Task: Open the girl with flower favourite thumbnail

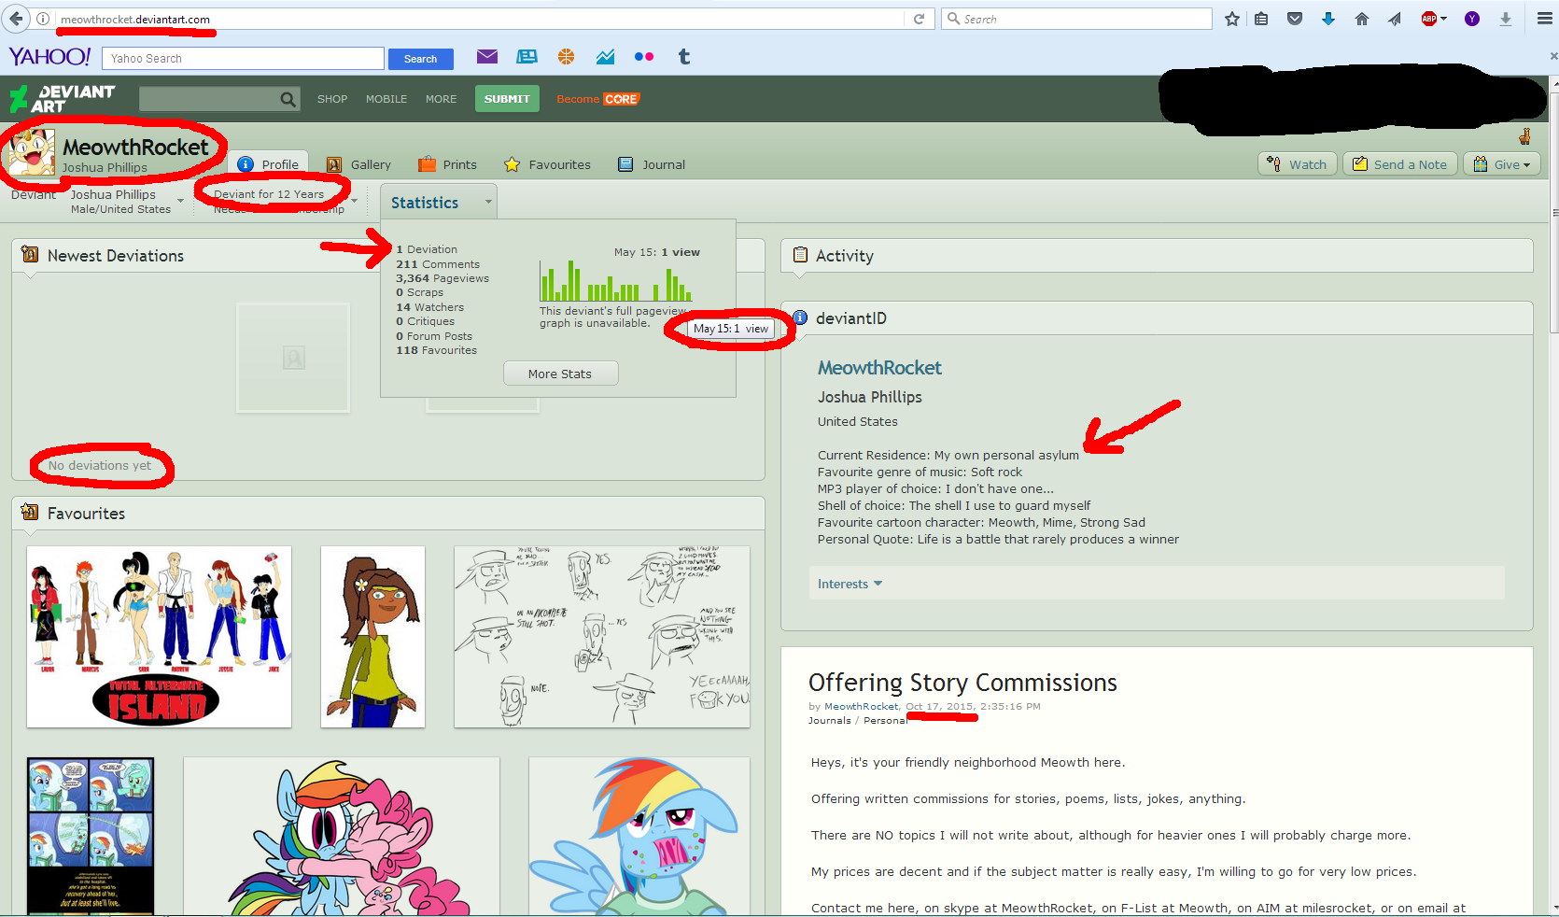Action: (x=372, y=637)
